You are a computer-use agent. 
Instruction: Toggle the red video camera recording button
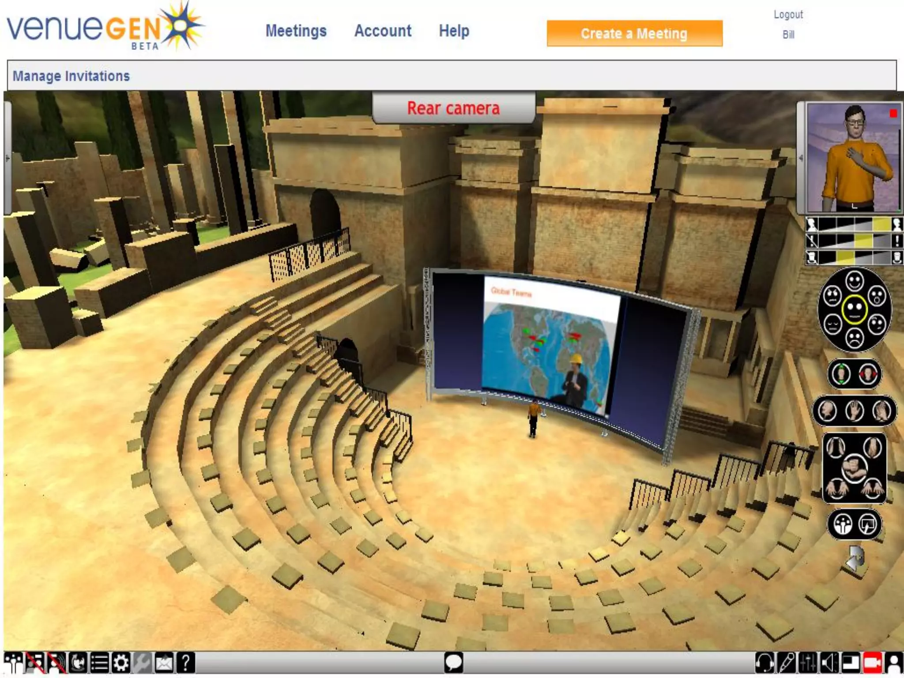872,663
